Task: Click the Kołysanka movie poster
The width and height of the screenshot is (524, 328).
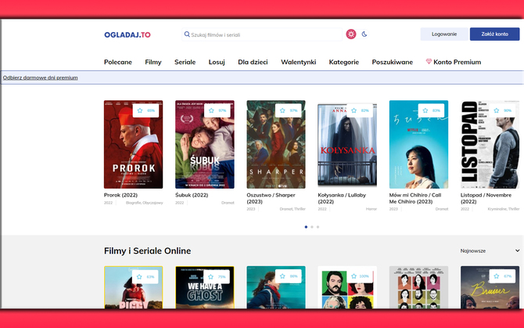Action: tap(347, 145)
